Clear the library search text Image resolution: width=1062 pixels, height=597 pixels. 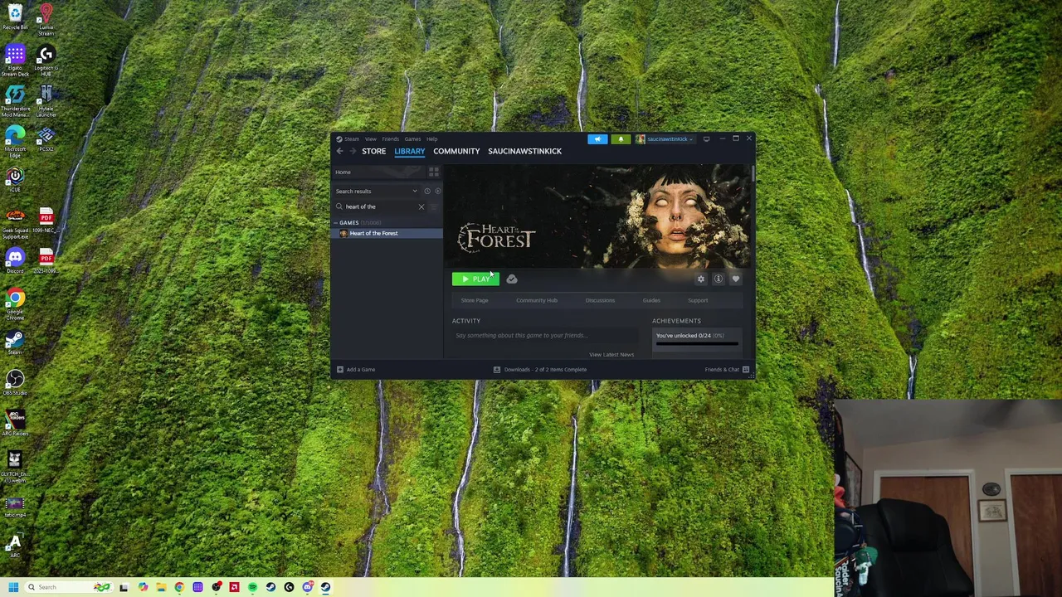[421, 206]
